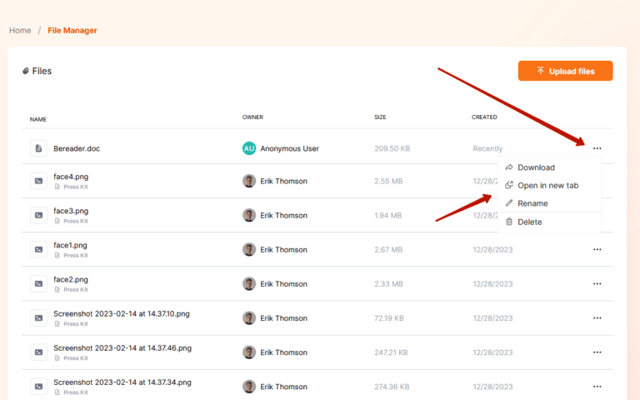Click the image icon beside face4.png

click(x=39, y=181)
